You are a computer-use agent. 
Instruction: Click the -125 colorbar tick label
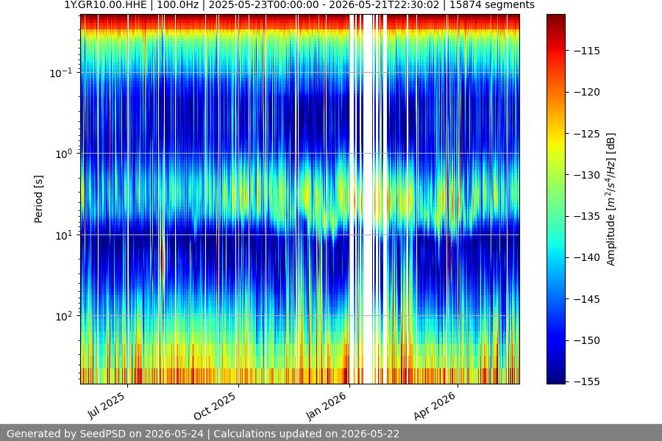(x=587, y=134)
